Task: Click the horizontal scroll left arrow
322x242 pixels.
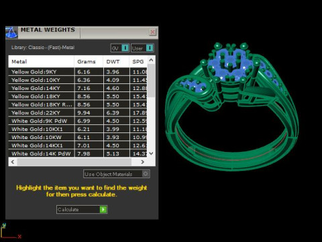Action: tap(13, 162)
